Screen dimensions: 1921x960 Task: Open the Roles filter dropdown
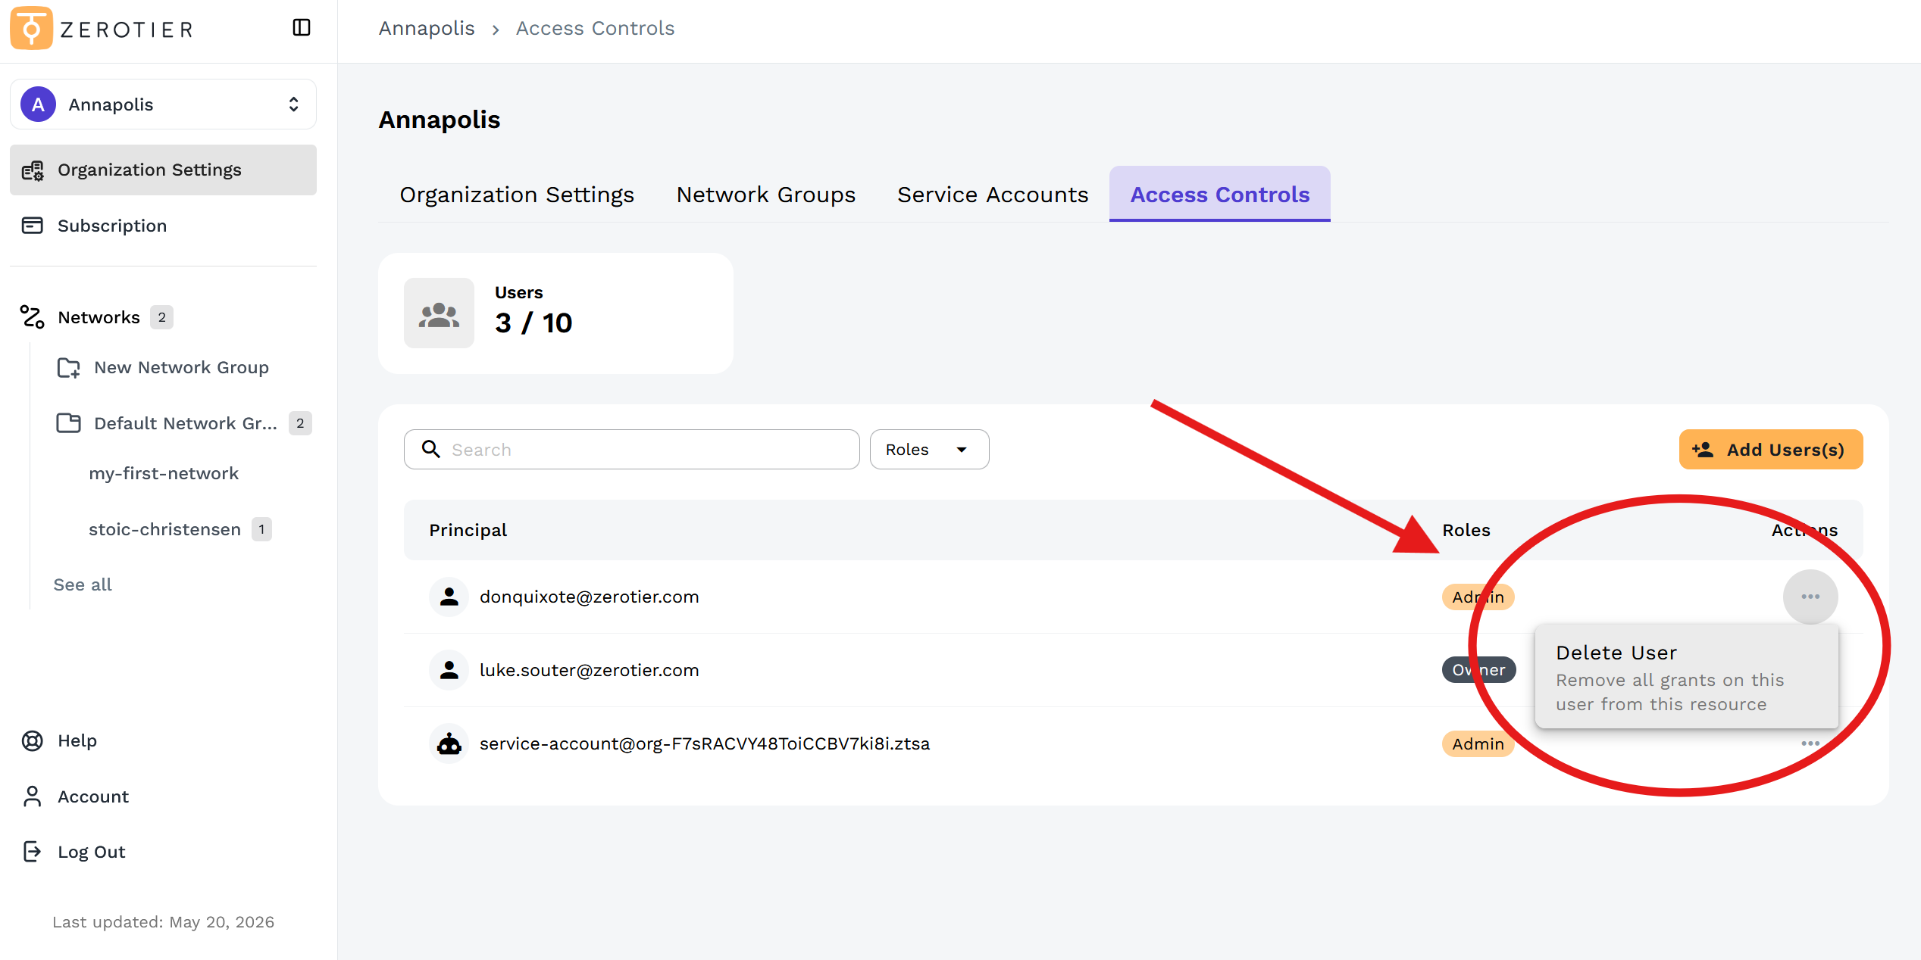coord(929,450)
